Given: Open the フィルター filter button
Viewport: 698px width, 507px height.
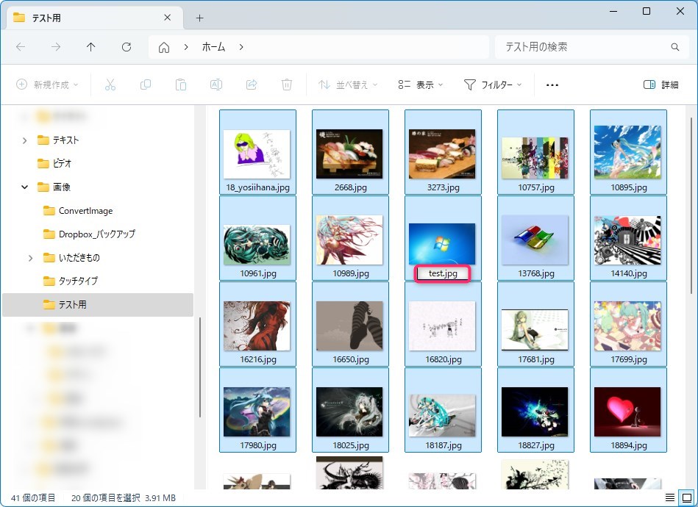Looking at the screenshot, I should pyautogui.click(x=492, y=84).
